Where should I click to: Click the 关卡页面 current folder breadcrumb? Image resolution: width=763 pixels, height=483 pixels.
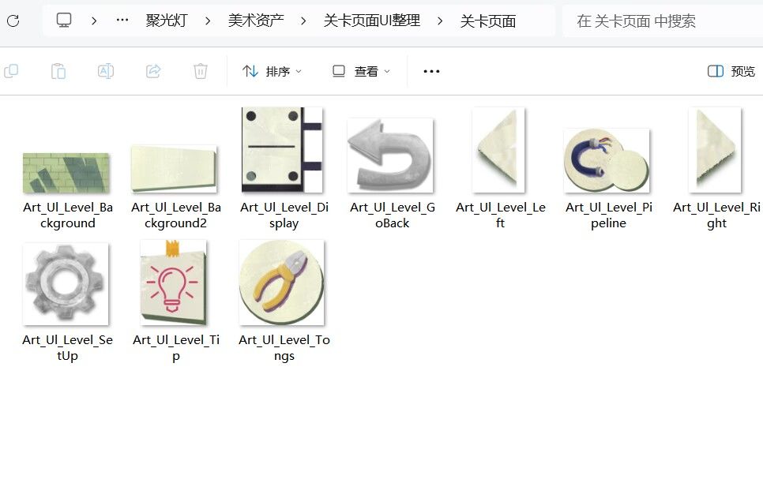pyautogui.click(x=488, y=21)
